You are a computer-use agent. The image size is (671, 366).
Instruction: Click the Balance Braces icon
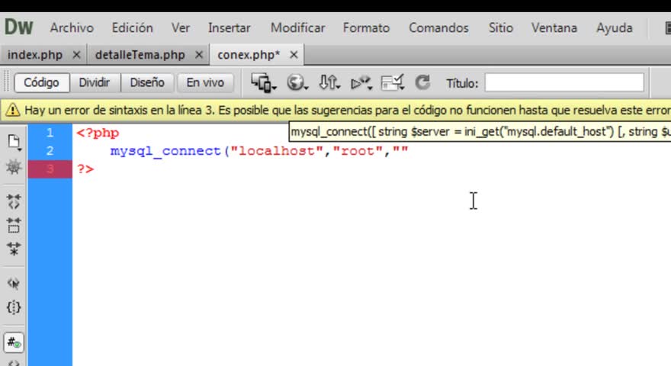pyautogui.click(x=14, y=307)
